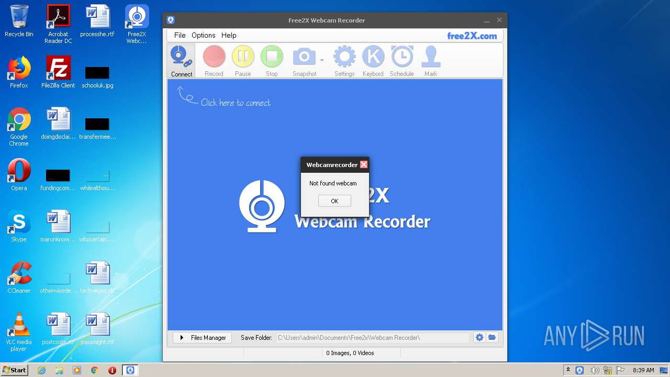Open the File menu
670x377 pixels.
point(180,35)
